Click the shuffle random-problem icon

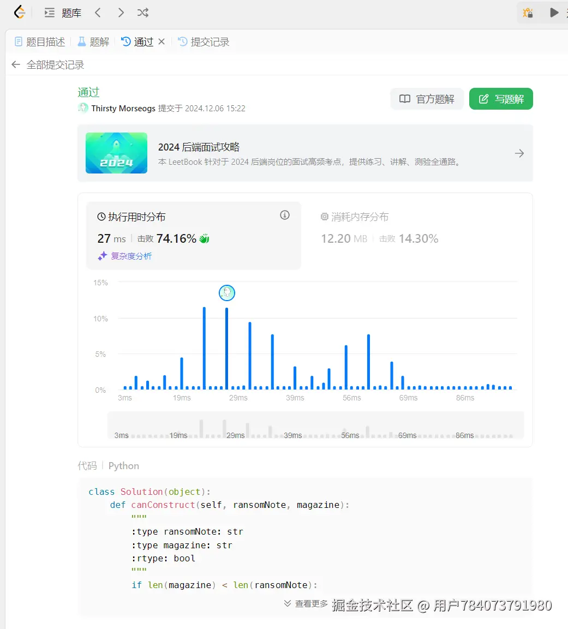point(142,12)
